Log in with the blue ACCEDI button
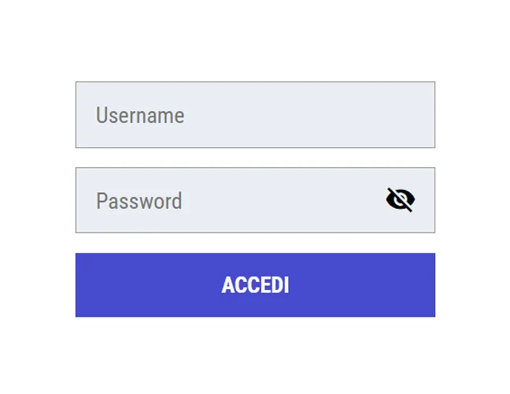Viewport: 510px width, 394px height. coord(255,285)
